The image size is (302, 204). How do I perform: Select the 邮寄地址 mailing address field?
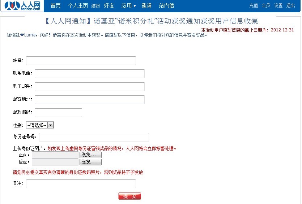point(90,100)
